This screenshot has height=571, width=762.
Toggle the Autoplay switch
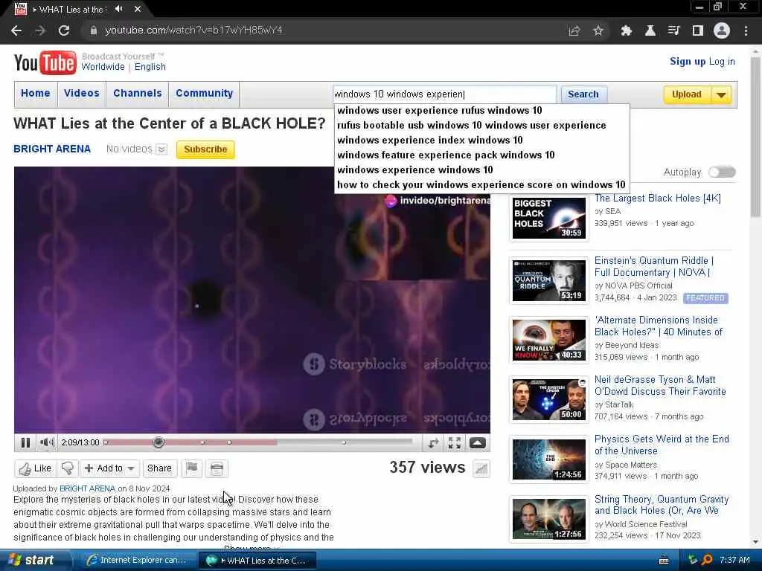point(722,172)
